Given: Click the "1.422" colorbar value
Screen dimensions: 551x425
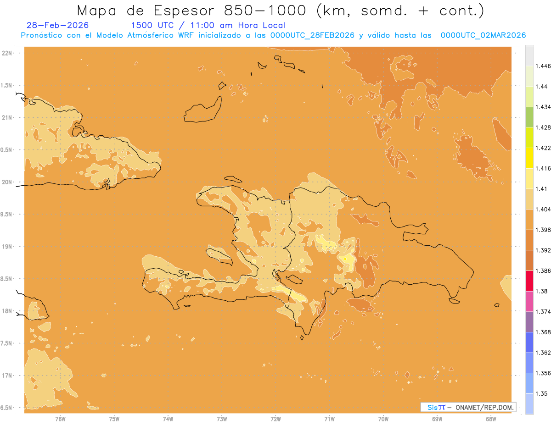Looking at the screenshot, I should (x=543, y=148).
